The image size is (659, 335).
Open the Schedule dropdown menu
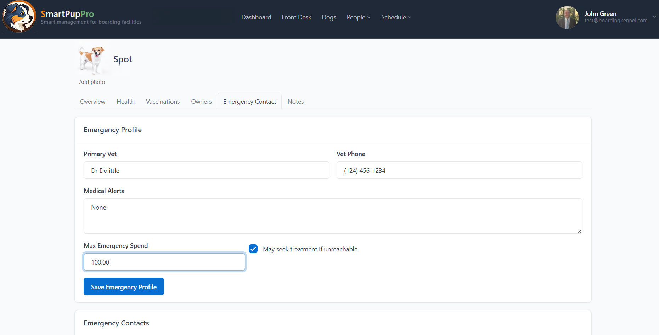(396, 17)
